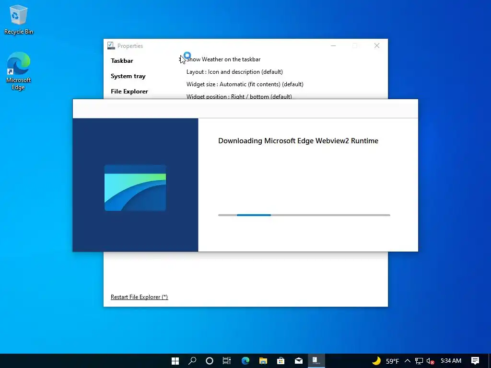Click the 59°F temperature reading
The height and width of the screenshot is (368, 491).
coord(392,361)
